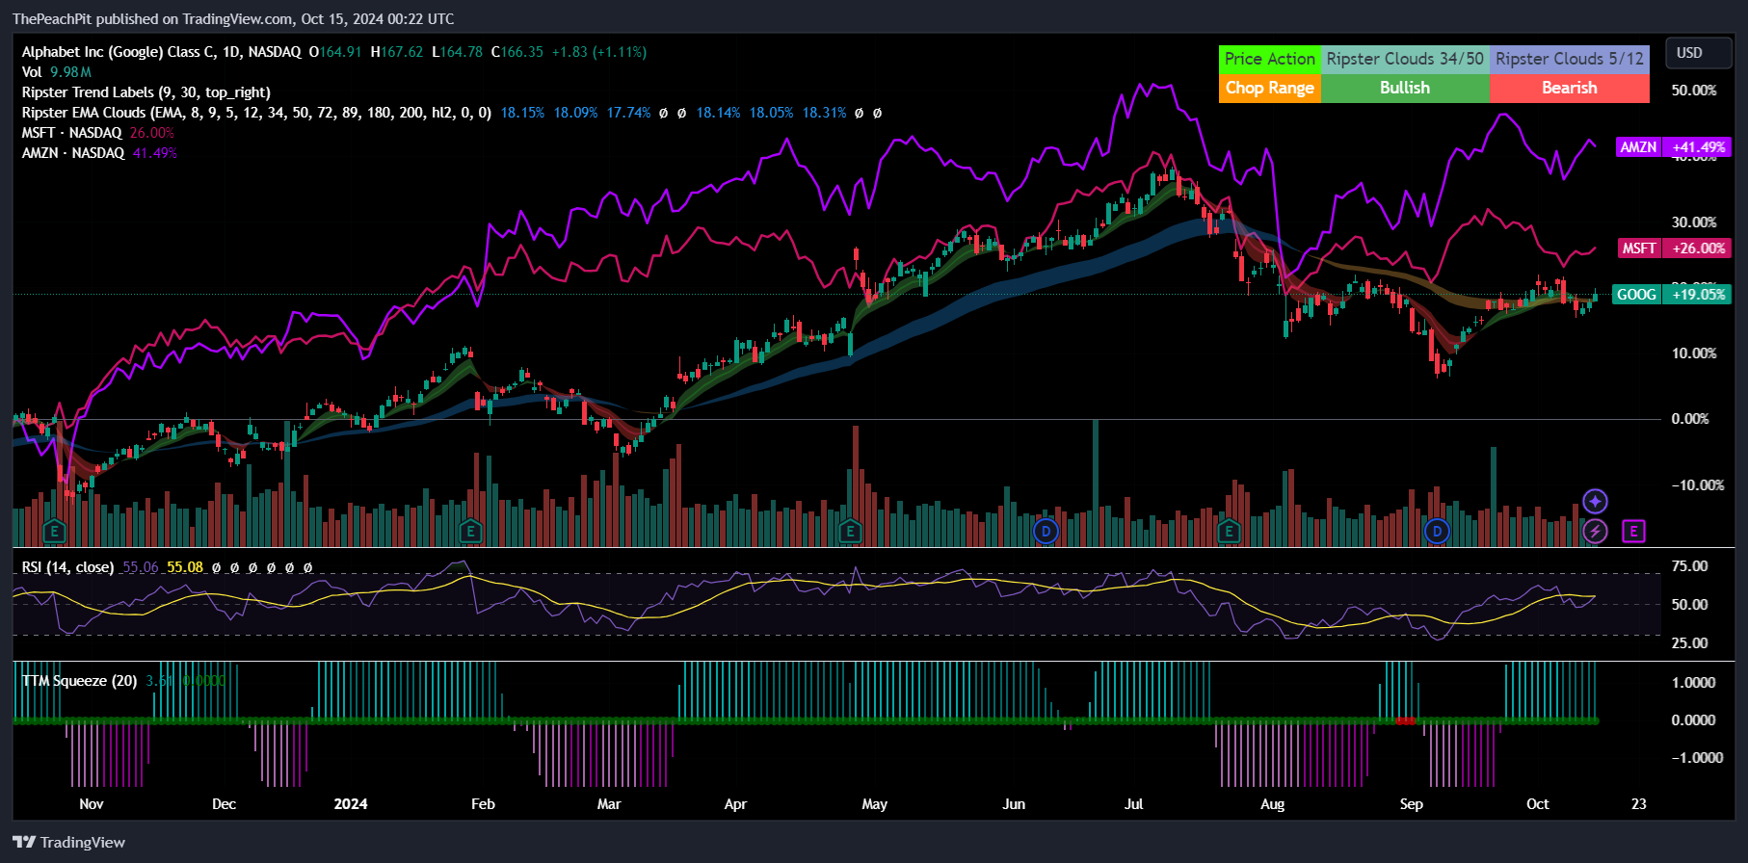Click the Oct label on time axis

pyautogui.click(x=1538, y=804)
